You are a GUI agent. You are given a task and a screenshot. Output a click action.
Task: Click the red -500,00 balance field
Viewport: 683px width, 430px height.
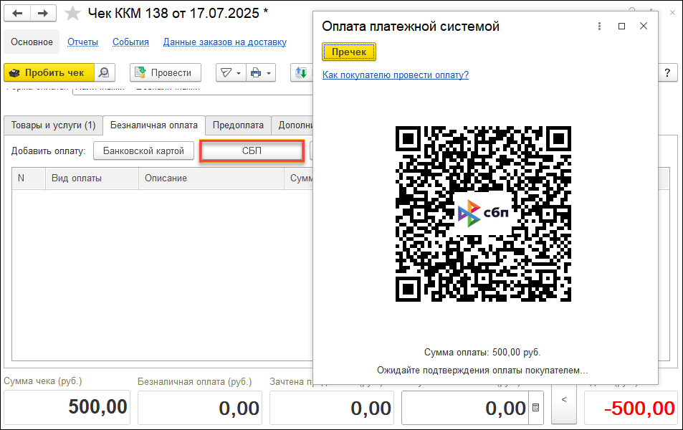[630, 408]
